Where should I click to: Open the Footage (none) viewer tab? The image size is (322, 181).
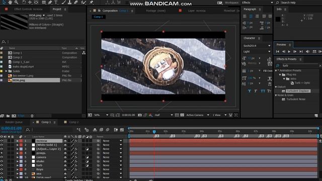point(155,11)
